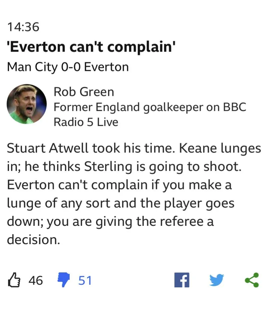Share the post on Twitter

[x=217, y=280]
